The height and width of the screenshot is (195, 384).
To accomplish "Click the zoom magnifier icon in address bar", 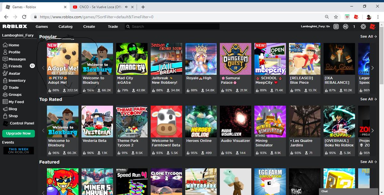I will [327, 17].
